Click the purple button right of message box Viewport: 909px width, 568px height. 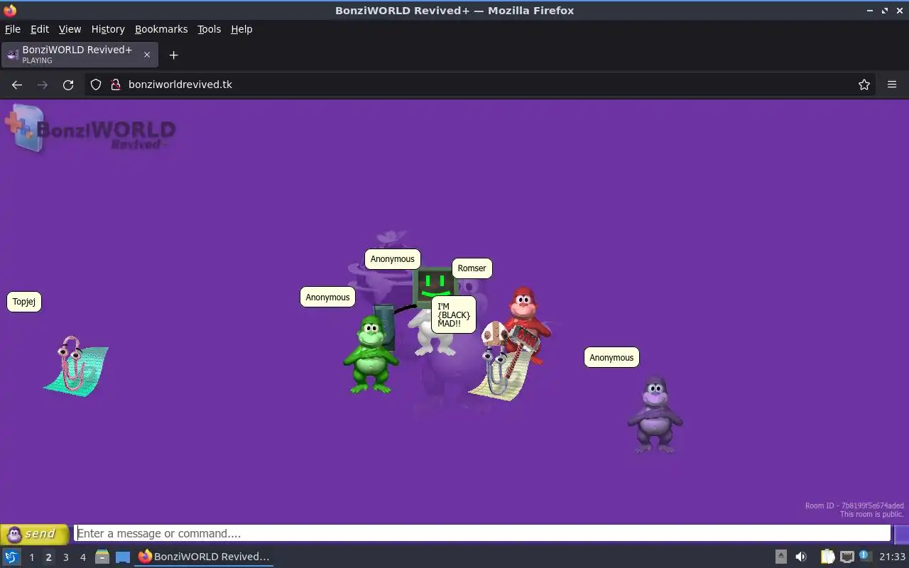[901, 534]
